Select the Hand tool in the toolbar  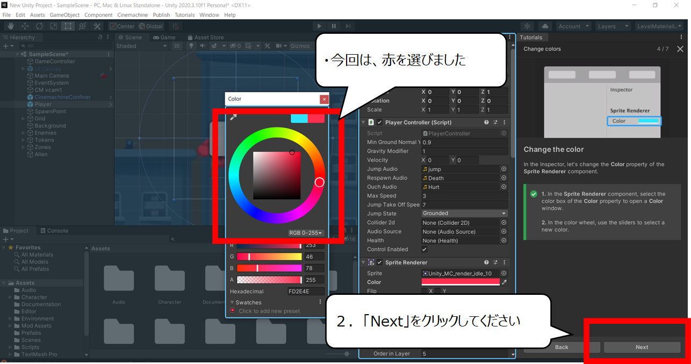[11, 26]
